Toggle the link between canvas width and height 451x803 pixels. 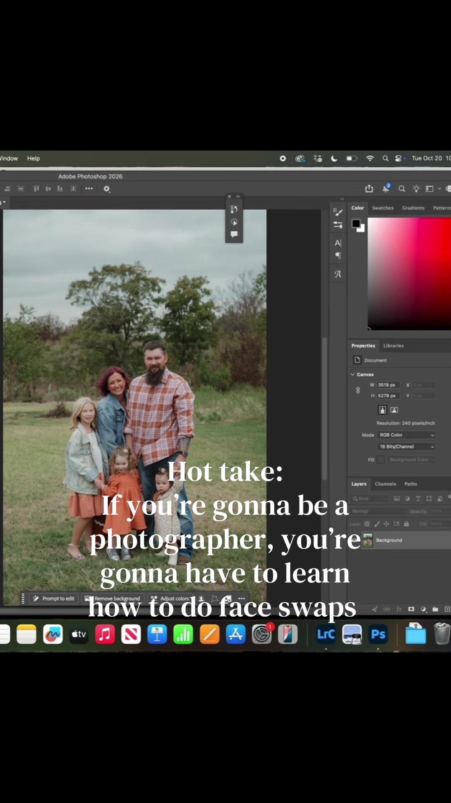tap(358, 390)
